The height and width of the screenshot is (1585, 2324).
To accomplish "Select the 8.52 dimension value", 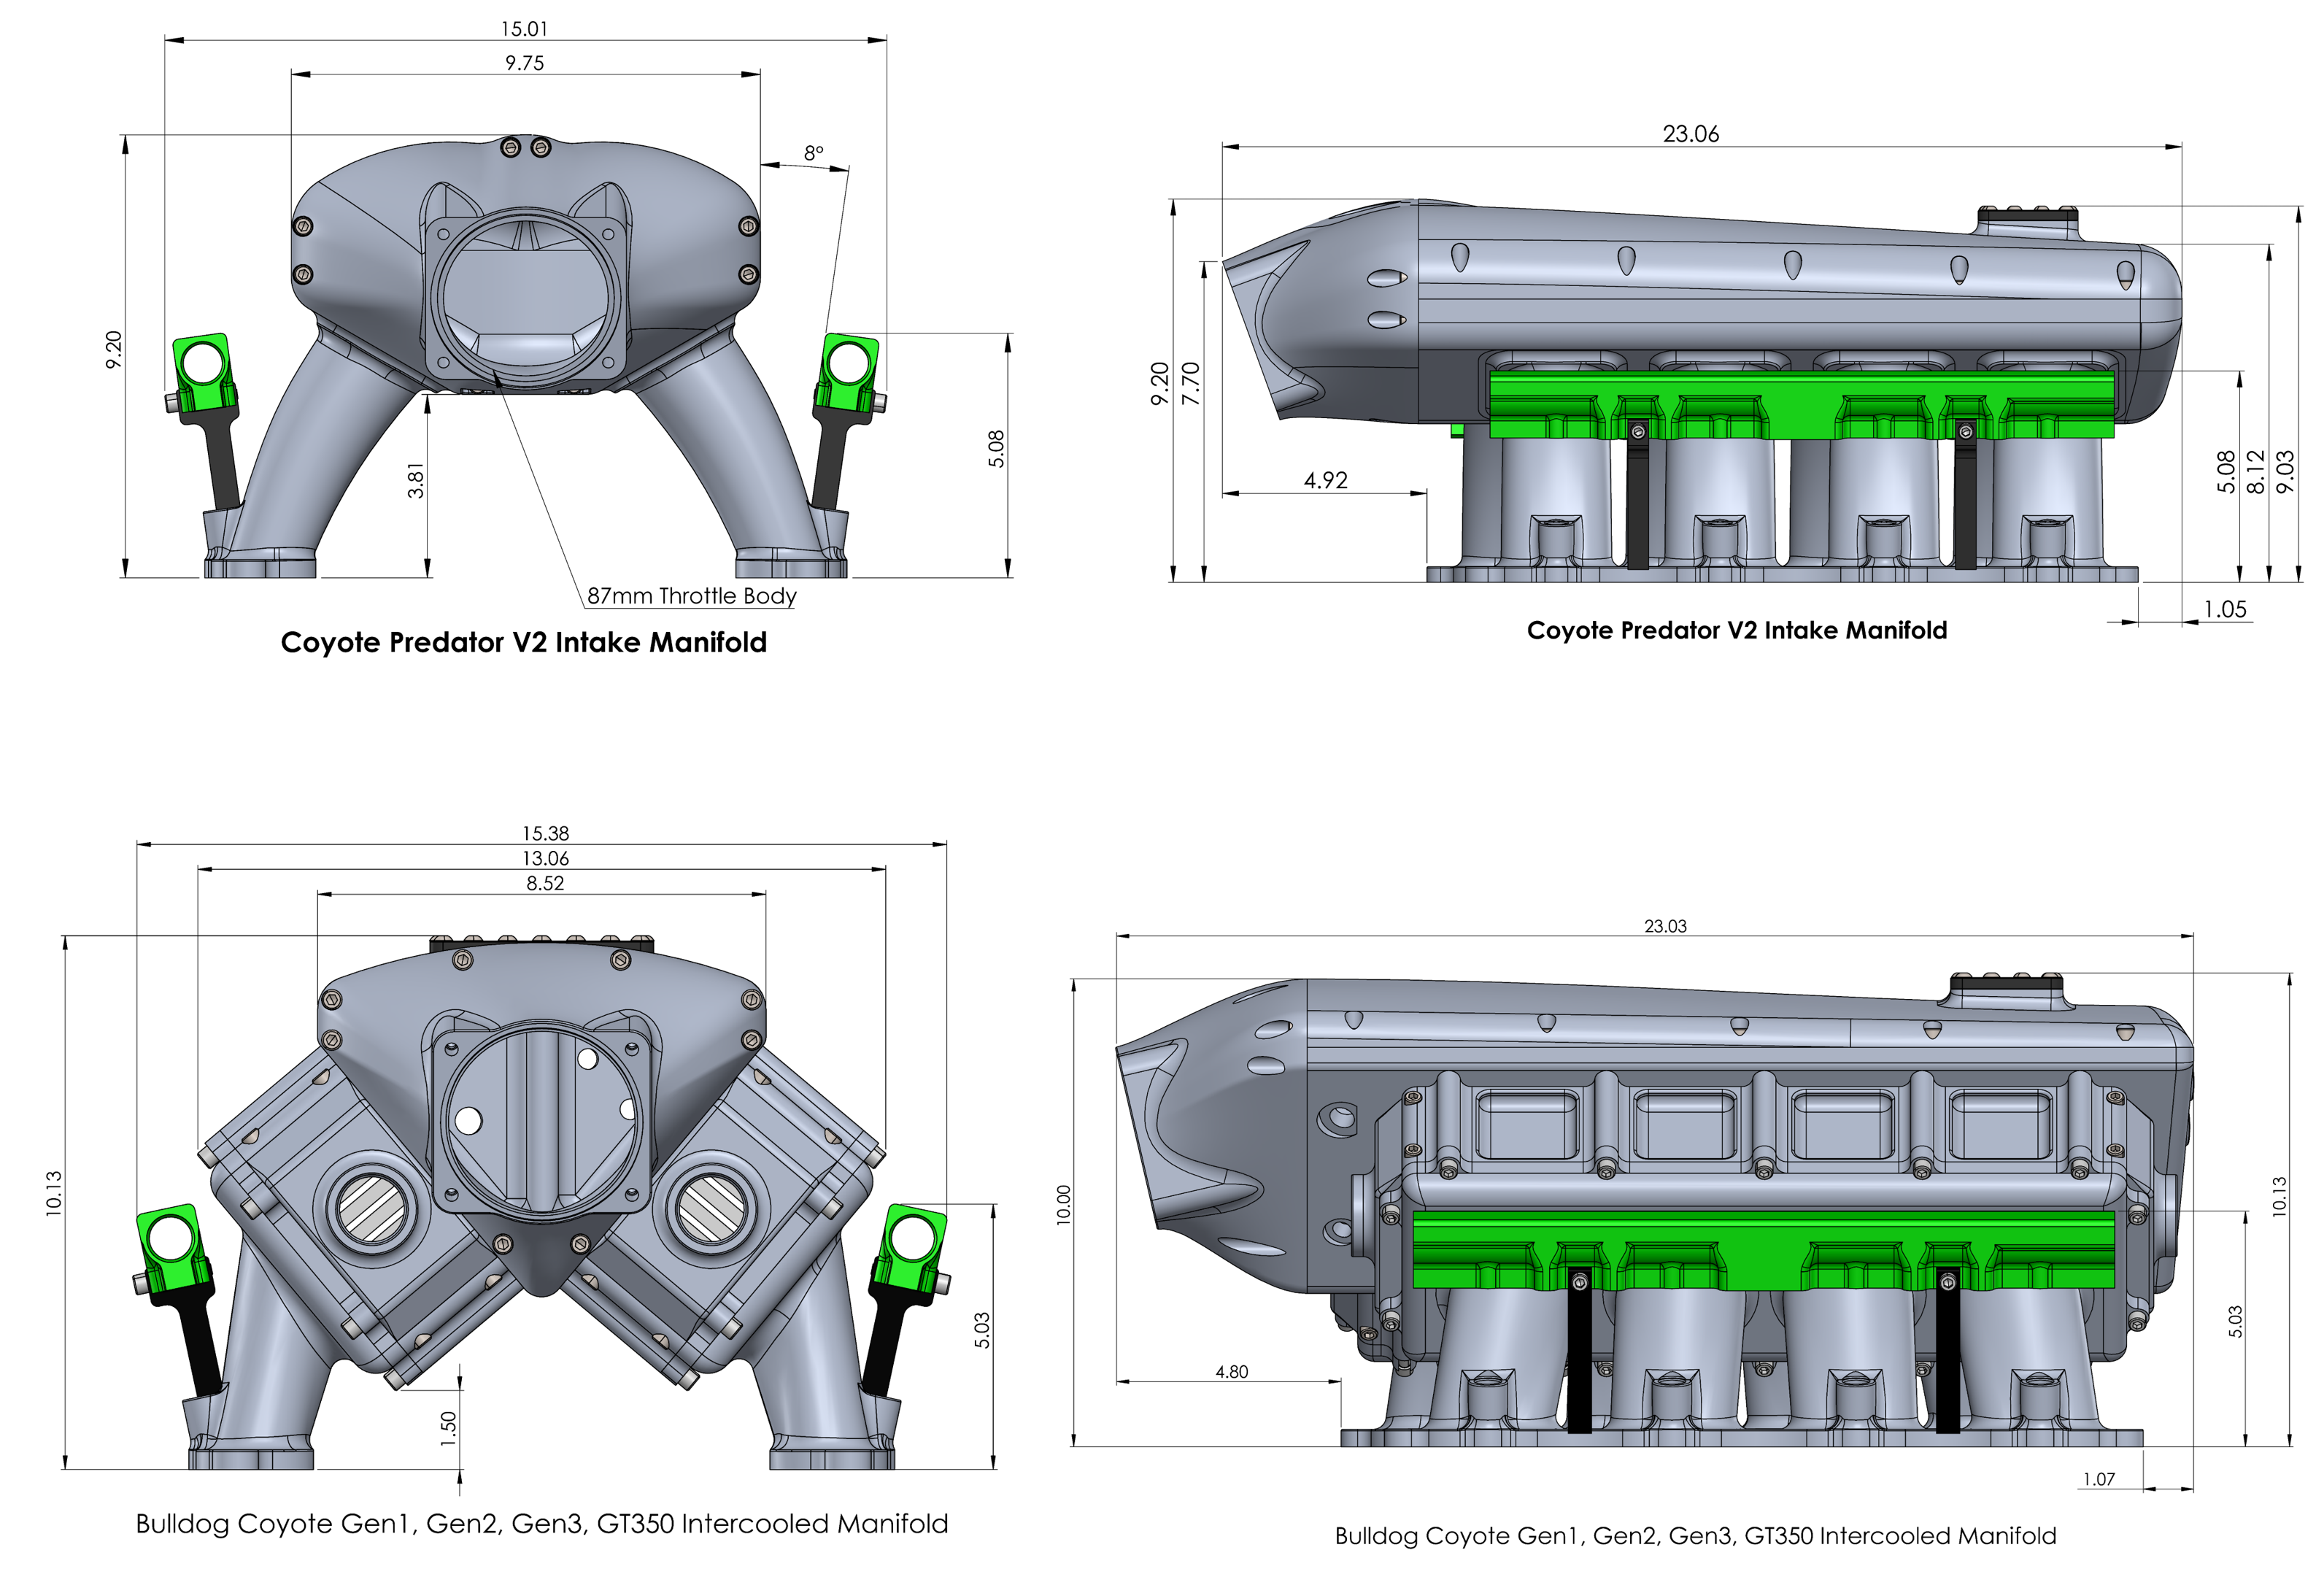I will 545,883.
